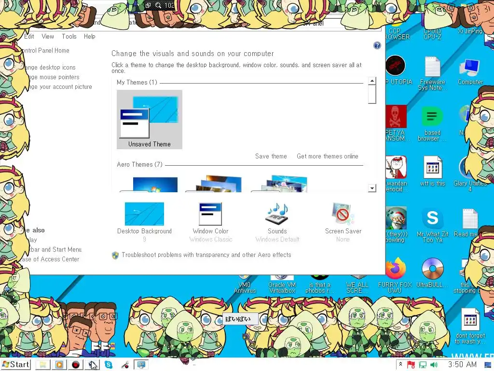
Task: Open Action Center red flag icon
Action: [411, 365]
